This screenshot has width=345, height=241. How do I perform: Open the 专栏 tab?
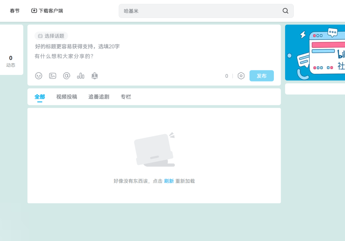click(126, 97)
